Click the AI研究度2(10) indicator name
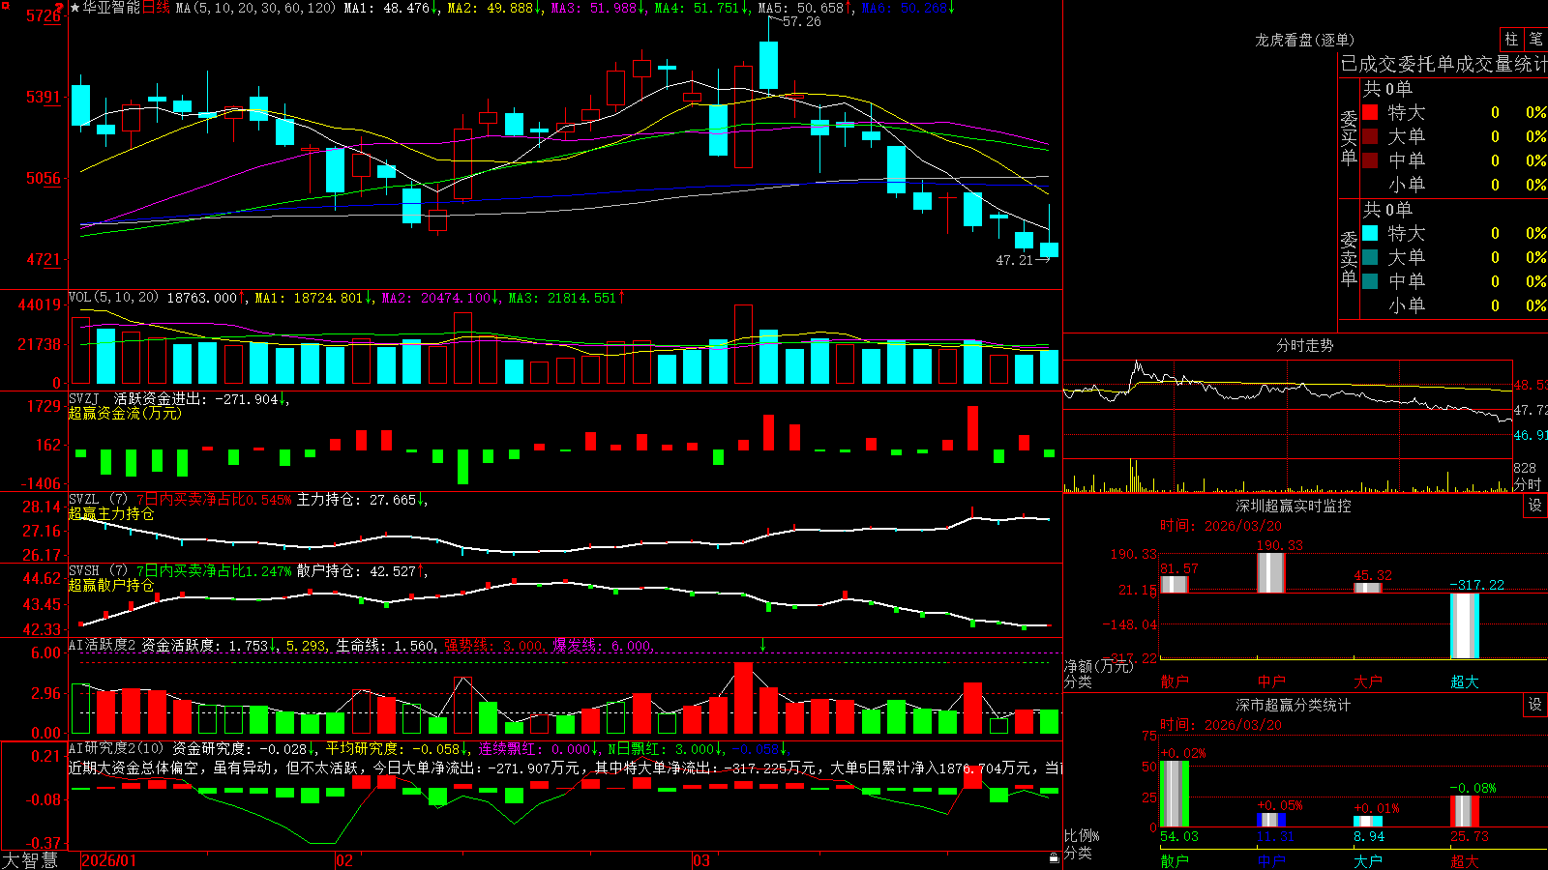This screenshot has height=870, width=1548. tap(117, 748)
